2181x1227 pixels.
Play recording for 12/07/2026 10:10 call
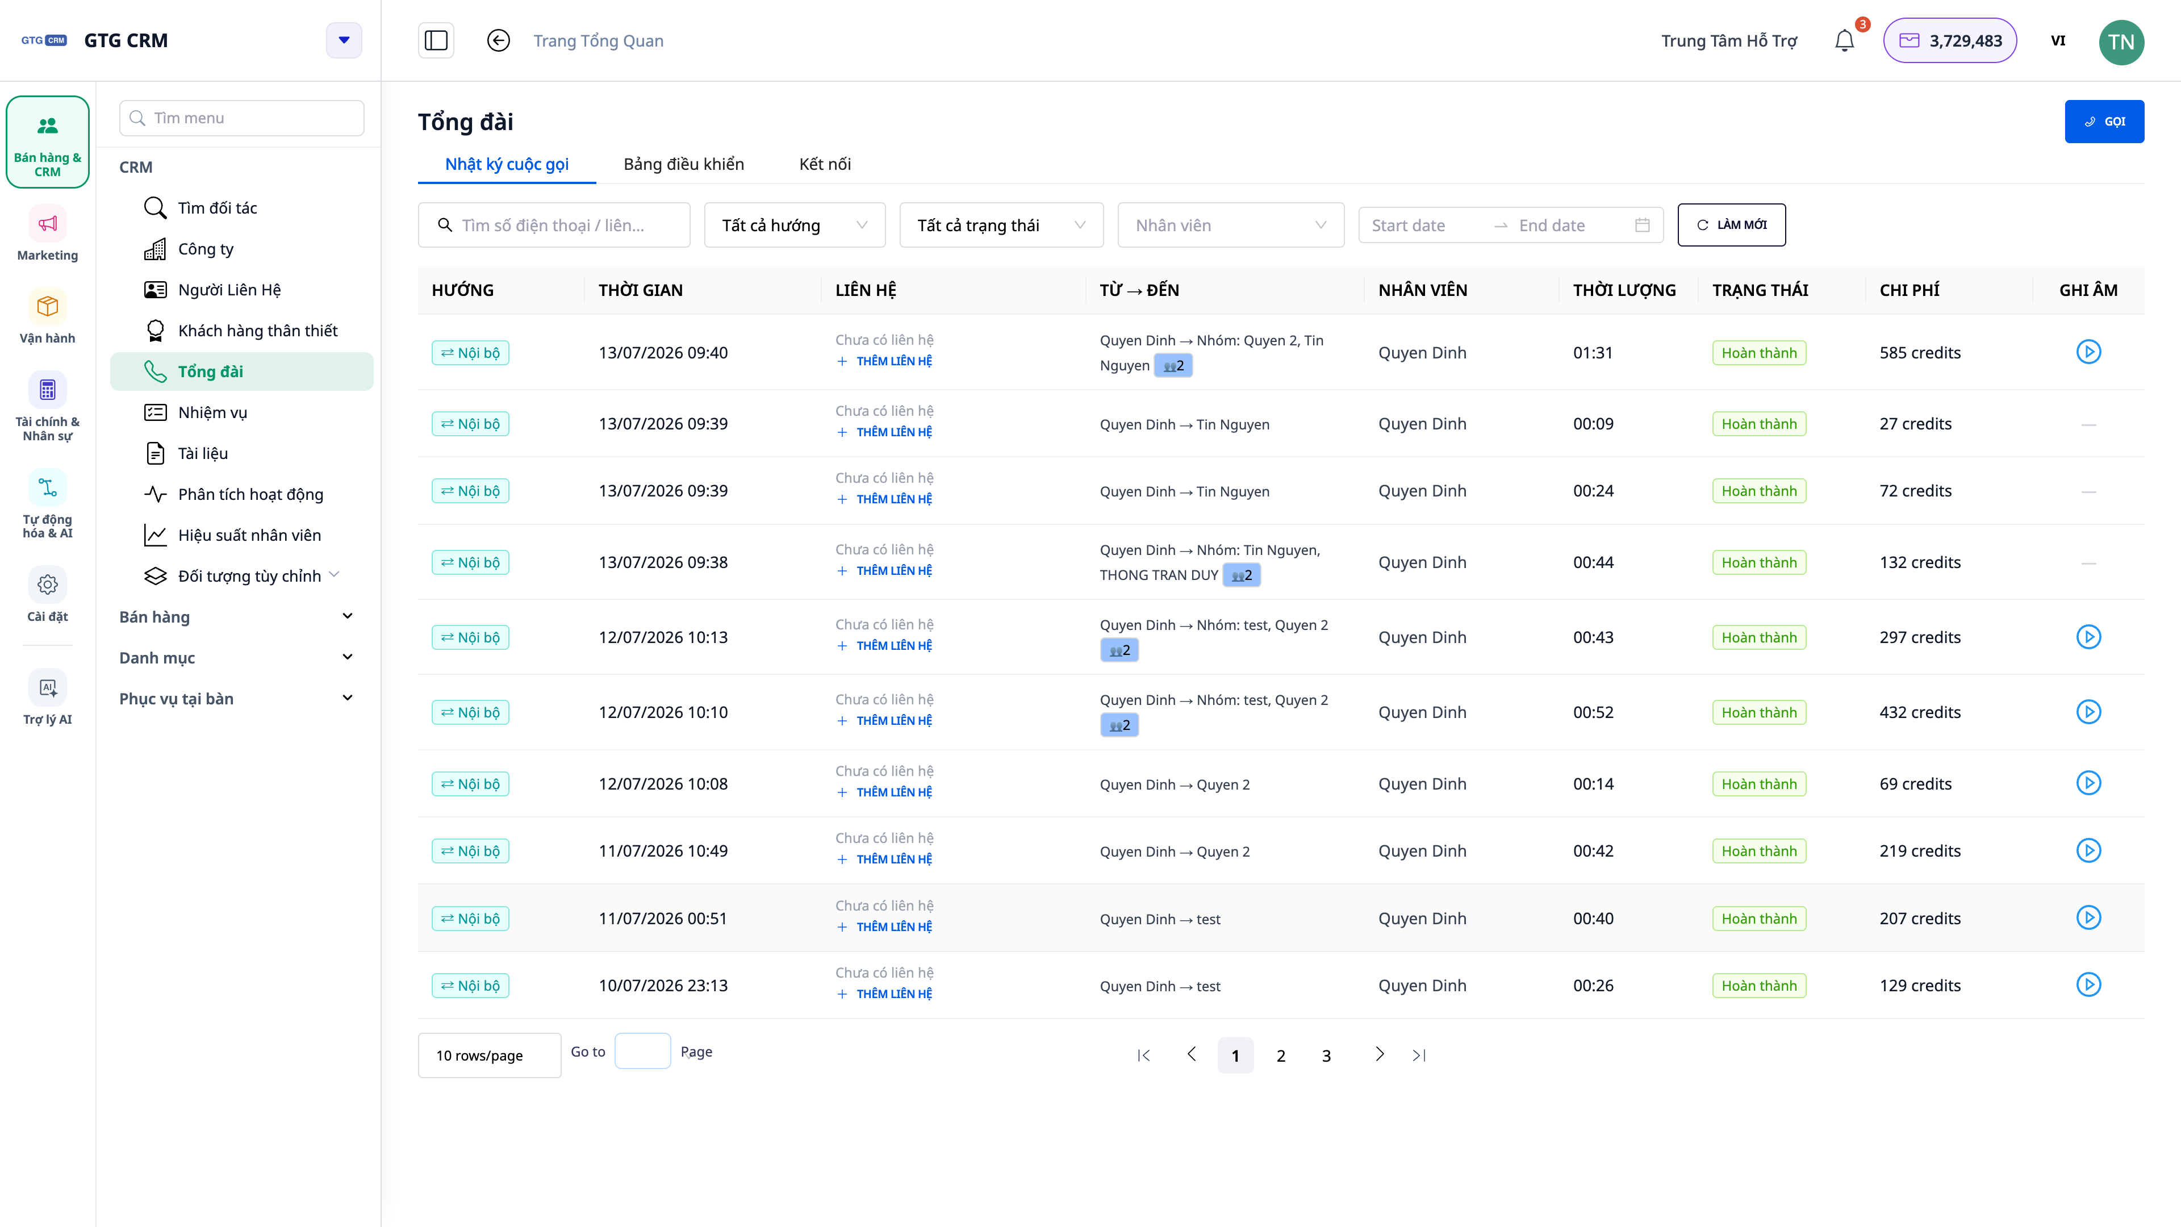pyautogui.click(x=2089, y=712)
